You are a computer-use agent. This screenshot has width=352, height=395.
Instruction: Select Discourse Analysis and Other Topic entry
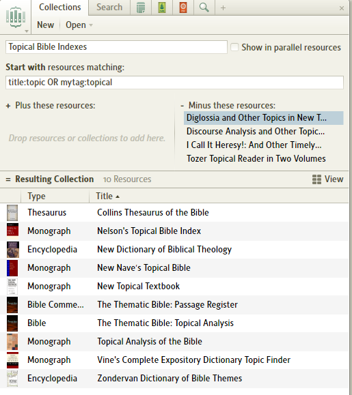pos(256,132)
